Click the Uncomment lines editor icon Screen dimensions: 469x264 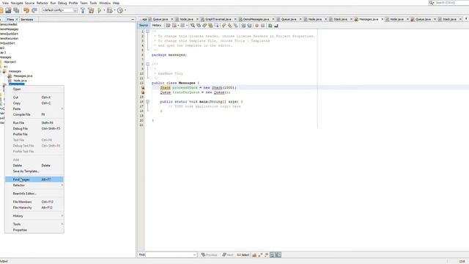point(276,26)
